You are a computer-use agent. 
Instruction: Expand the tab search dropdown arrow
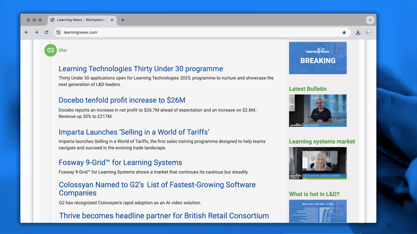point(370,20)
